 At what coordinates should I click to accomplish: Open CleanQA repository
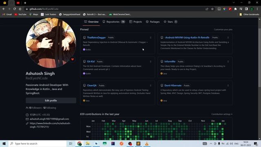click(91, 85)
